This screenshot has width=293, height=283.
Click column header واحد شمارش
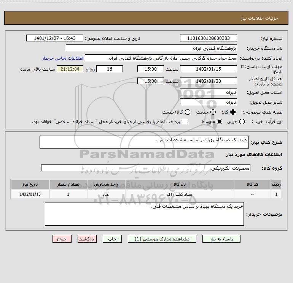tap(106, 184)
